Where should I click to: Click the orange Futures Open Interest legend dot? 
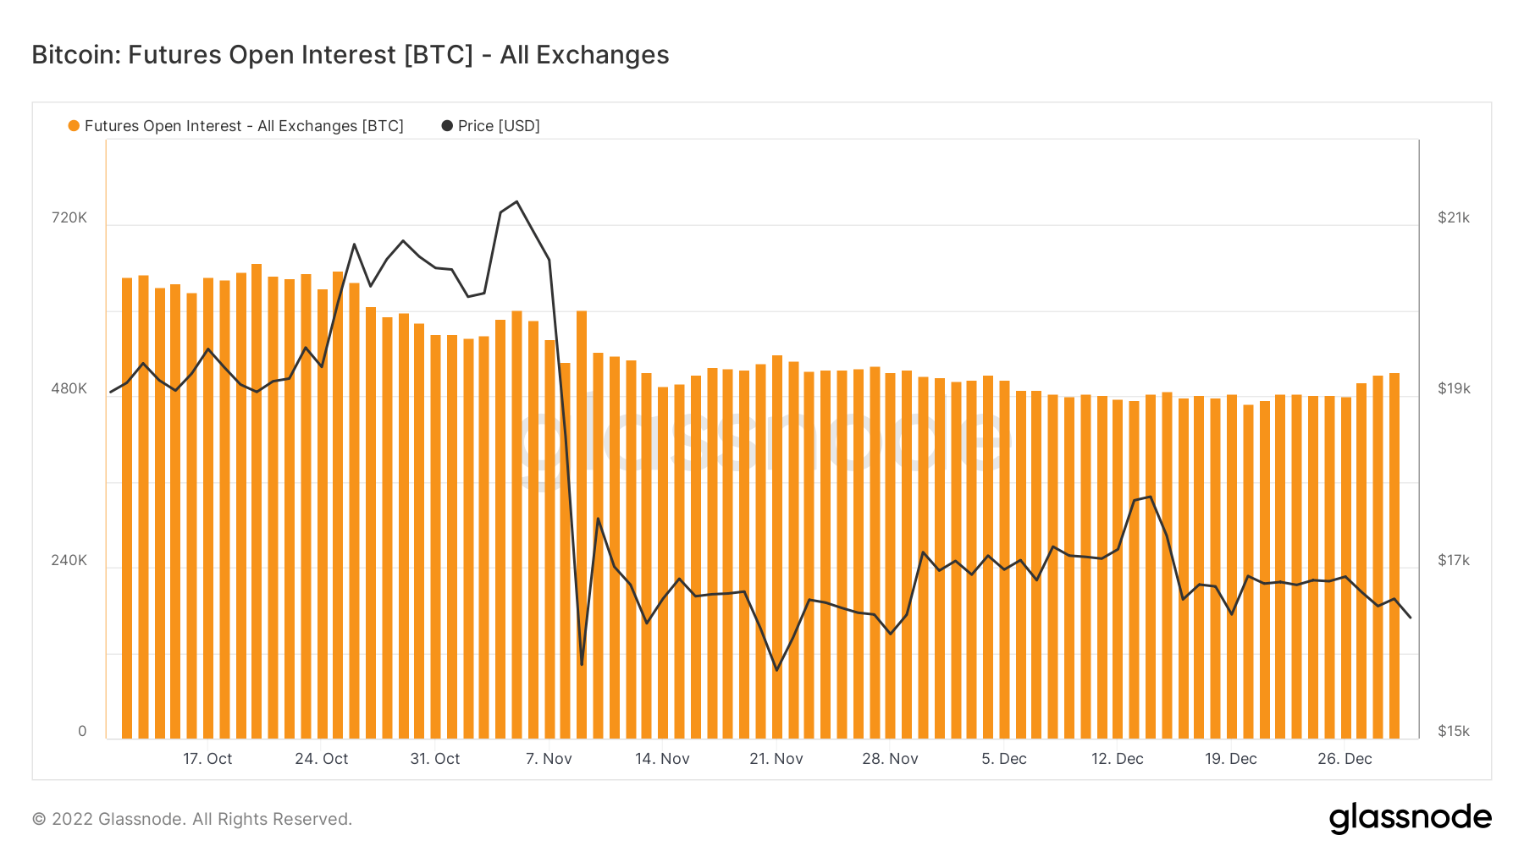point(74,126)
